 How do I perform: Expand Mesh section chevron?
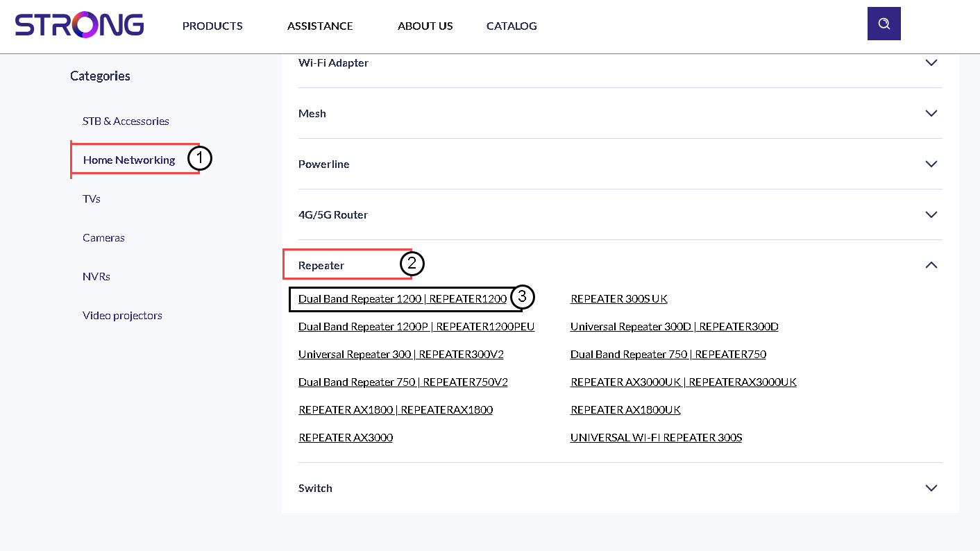931,113
